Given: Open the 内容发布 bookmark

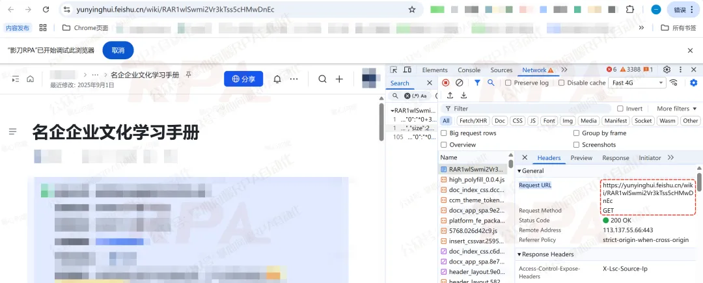Looking at the screenshot, I should click(18, 28).
